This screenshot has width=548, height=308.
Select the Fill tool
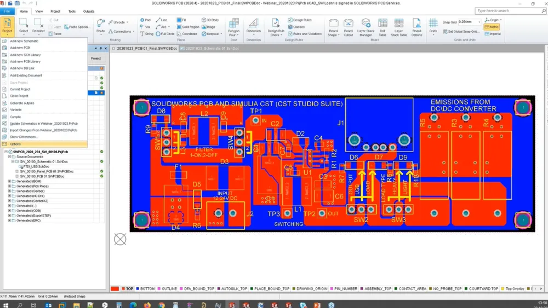[x=181, y=20]
